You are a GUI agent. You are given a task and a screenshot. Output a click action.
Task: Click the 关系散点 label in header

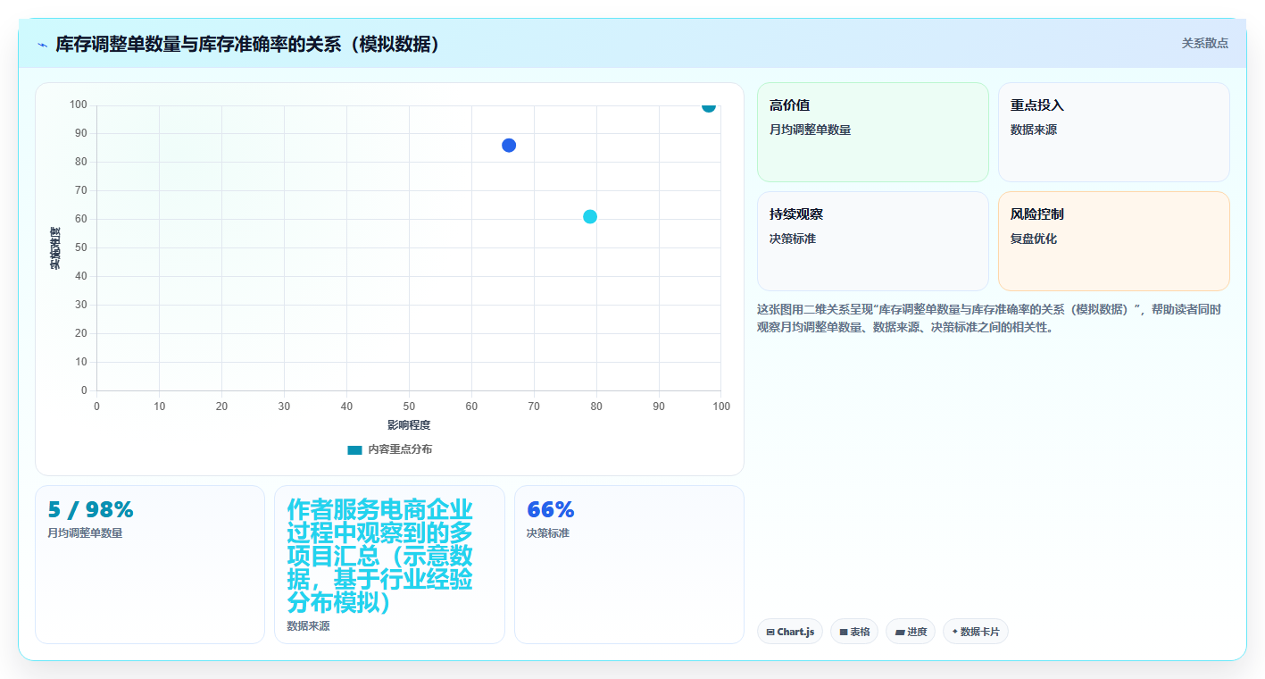pyautogui.click(x=1204, y=43)
